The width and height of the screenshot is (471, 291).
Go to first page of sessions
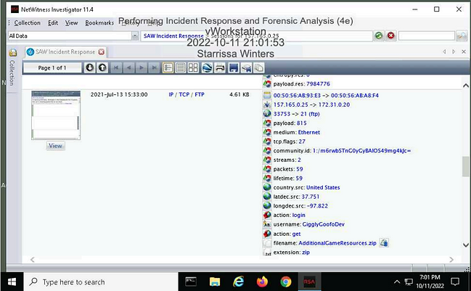point(116,67)
